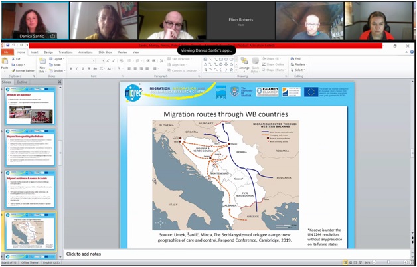Click the Find icon in Editing group
This screenshot has width=417, height=267.
pyautogui.click(x=297, y=58)
